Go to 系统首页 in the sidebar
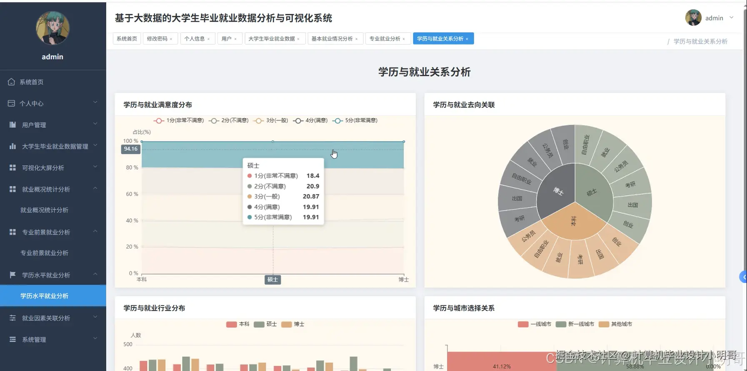747x371 pixels. [x=53, y=82]
